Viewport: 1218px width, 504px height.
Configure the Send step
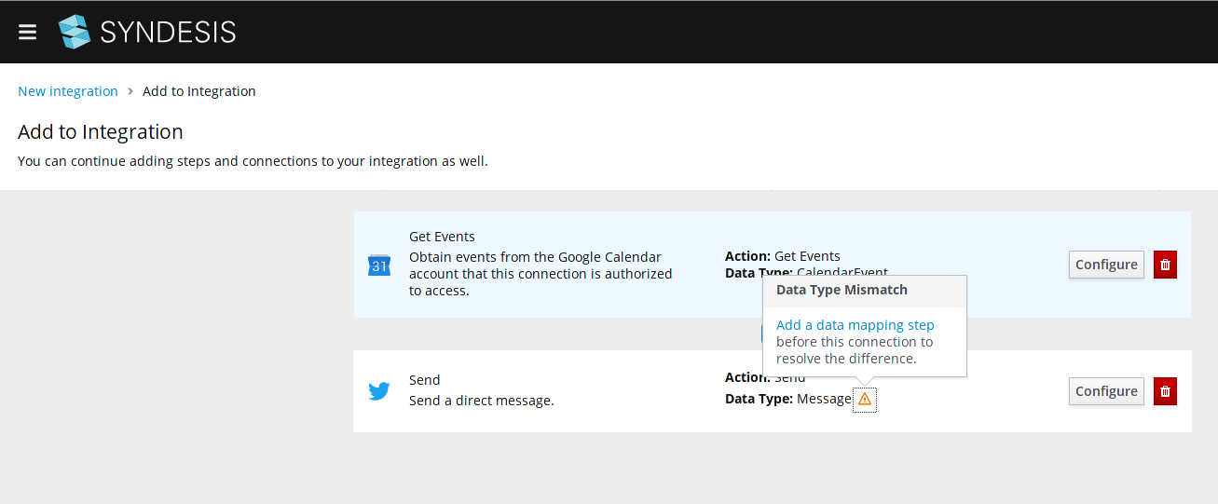click(1106, 391)
